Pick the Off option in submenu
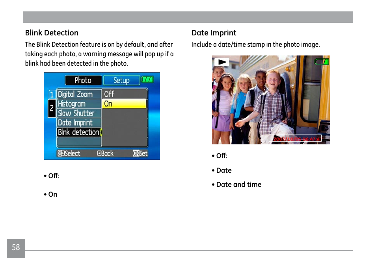Screen dimensions: 376x273 point(124,94)
